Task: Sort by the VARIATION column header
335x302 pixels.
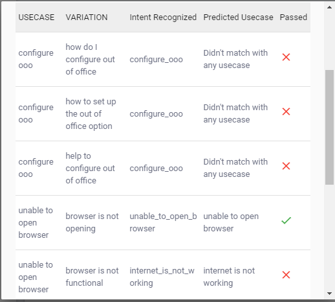Action: coord(87,17)
